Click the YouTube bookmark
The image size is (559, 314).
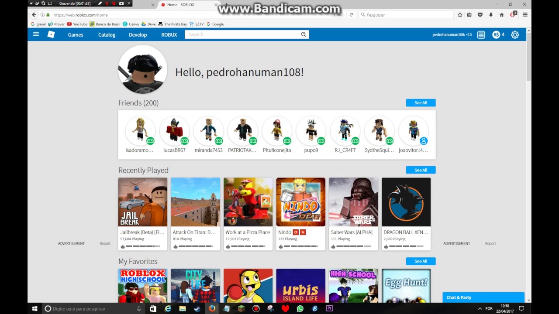(77, 24)
